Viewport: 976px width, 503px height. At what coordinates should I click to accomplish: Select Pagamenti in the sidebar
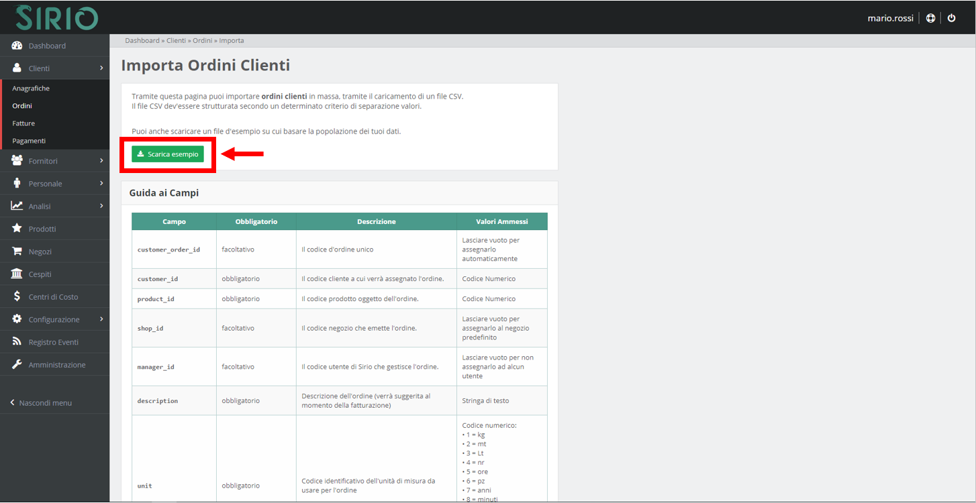[29, 140]
